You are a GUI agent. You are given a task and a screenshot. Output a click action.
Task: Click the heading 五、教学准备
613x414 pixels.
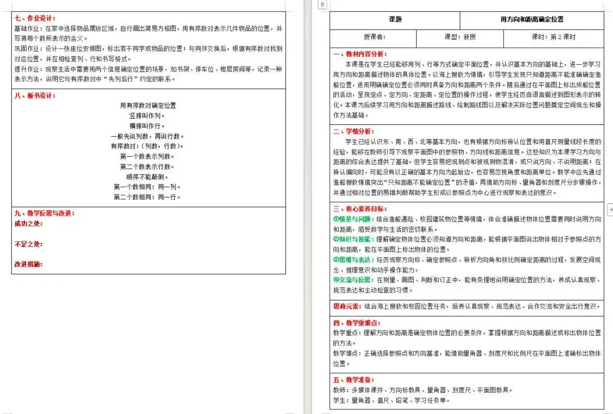click(x=354, y=379)
